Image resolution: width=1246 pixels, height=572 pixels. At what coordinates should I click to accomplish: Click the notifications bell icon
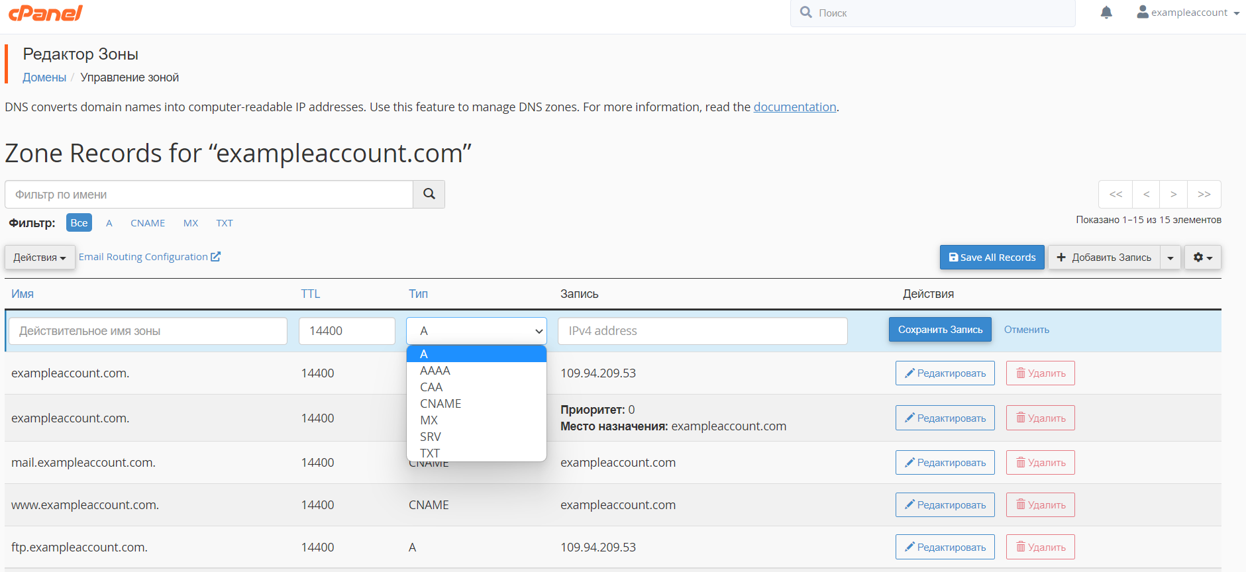point(1106,13)
